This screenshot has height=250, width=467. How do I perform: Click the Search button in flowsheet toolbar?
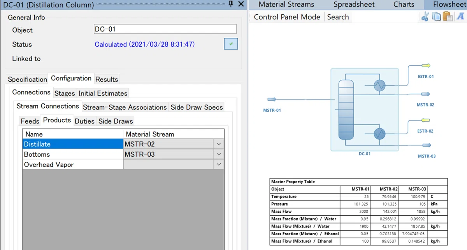[338, 17]
